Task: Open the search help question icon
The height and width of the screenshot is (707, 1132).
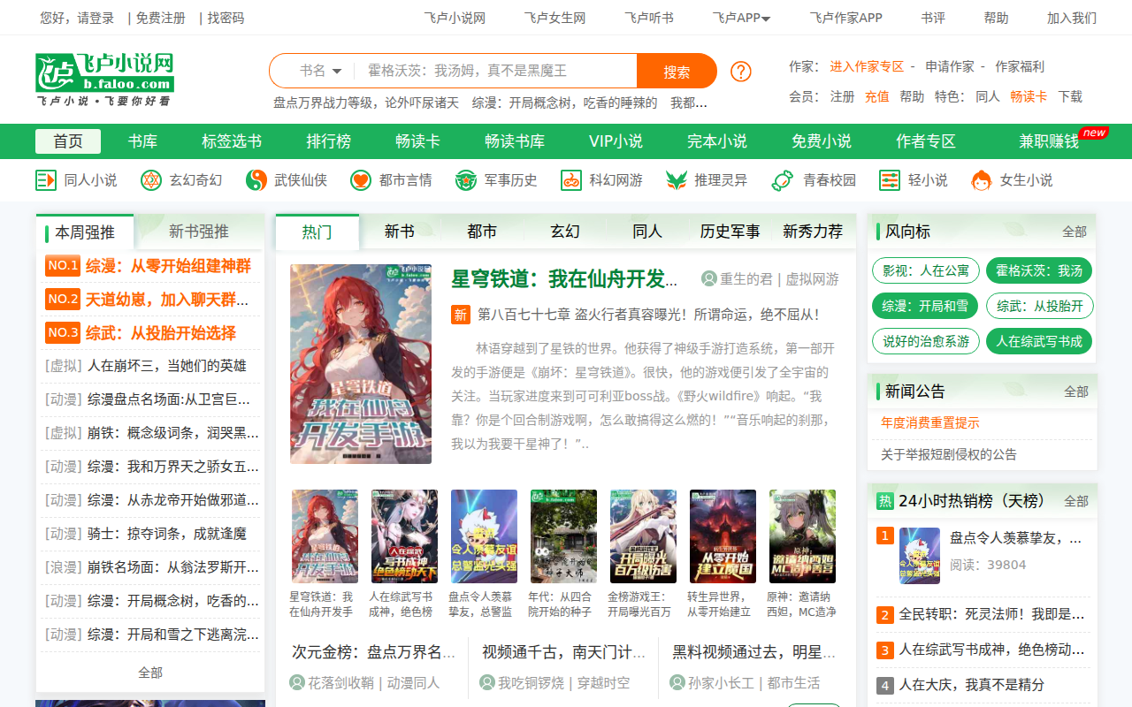Action: [x=741, y=72]
